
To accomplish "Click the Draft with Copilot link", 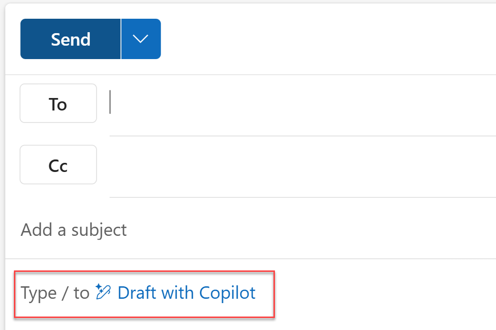I will point(187,292).
